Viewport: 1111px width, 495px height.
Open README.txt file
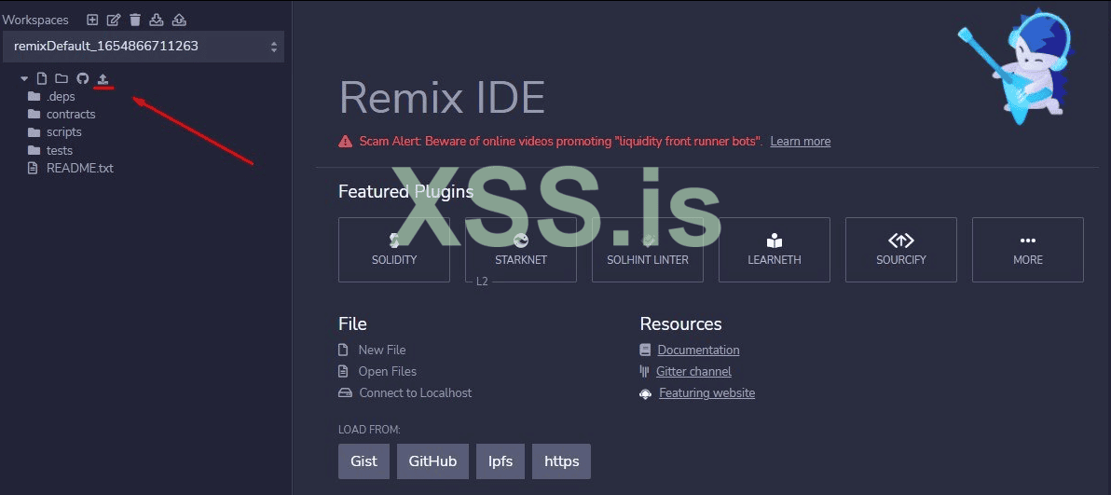80,168
